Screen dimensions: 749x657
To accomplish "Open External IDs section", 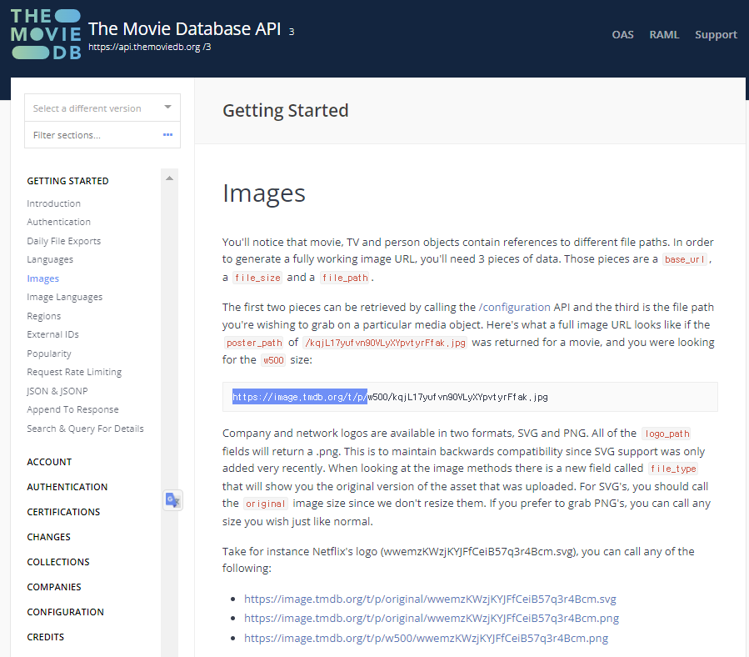I will point(53,334).
